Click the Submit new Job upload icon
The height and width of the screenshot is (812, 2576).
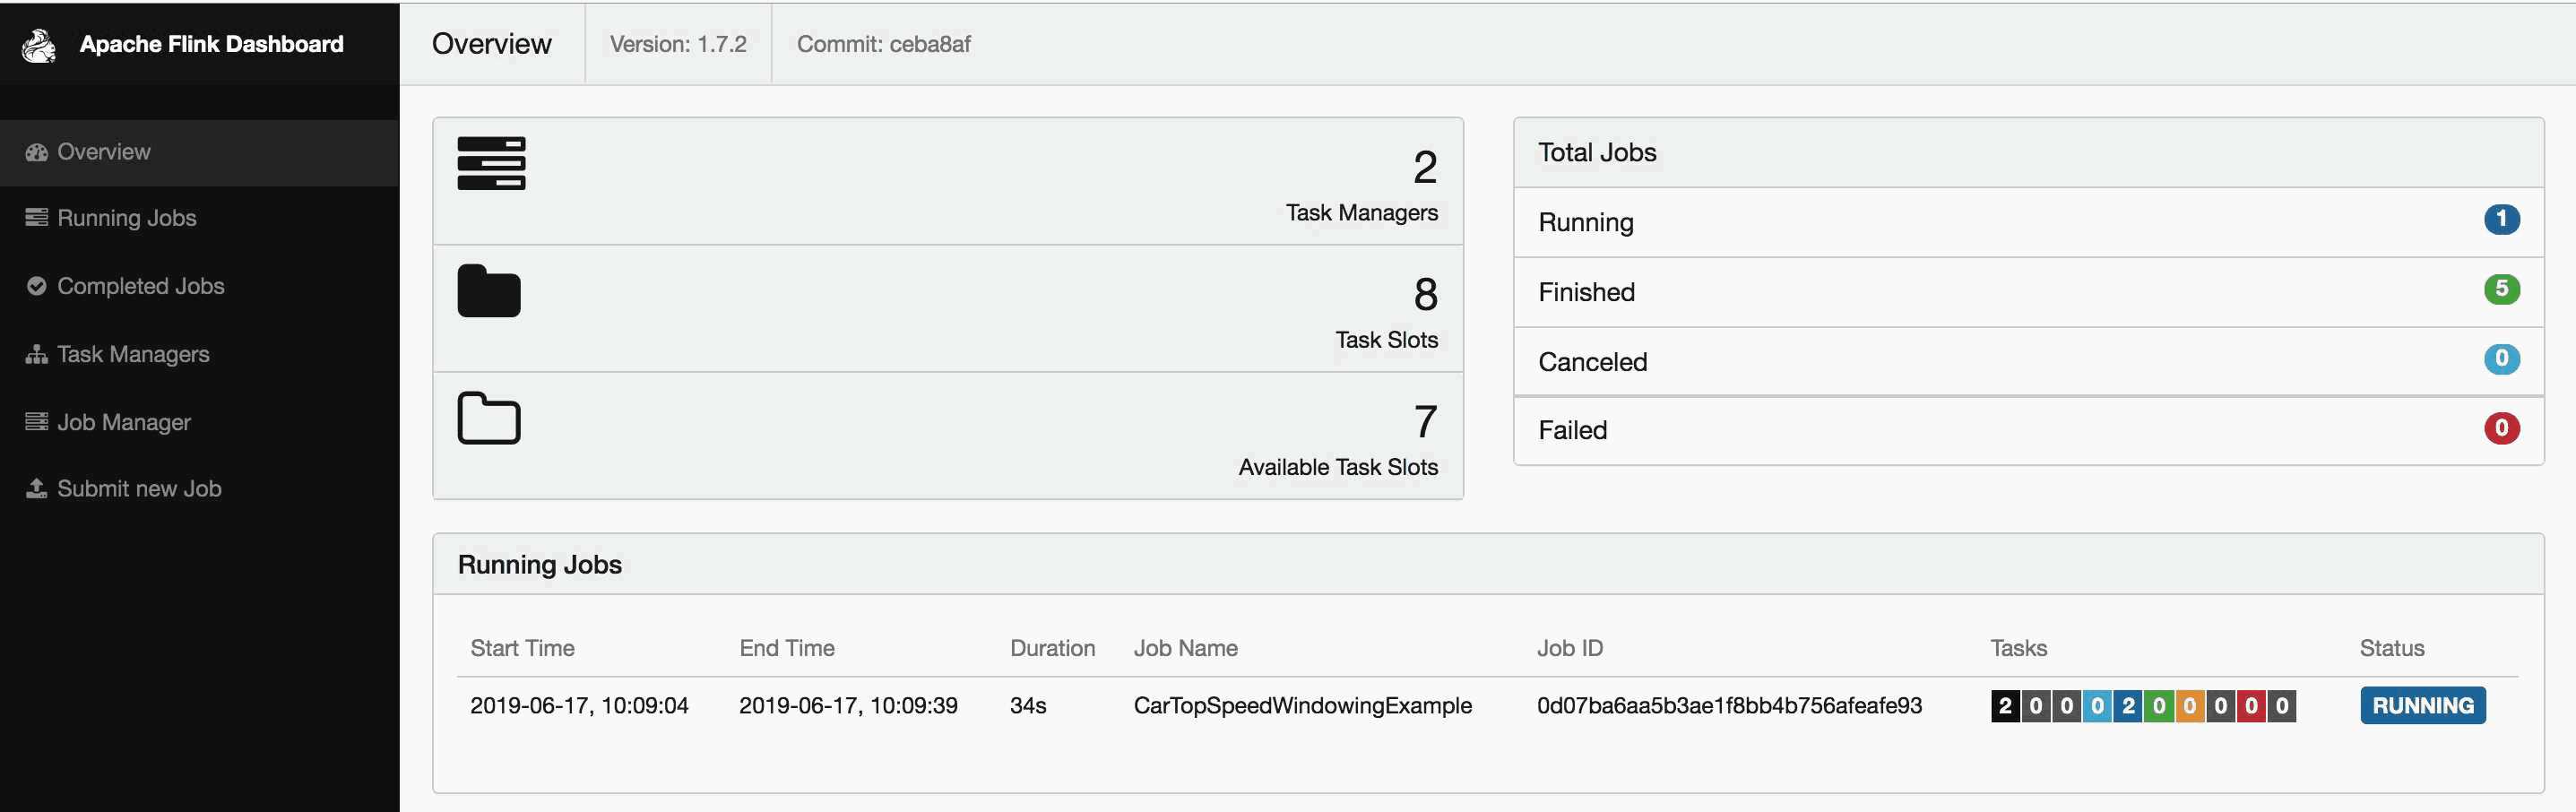click(x=37, y=488)
